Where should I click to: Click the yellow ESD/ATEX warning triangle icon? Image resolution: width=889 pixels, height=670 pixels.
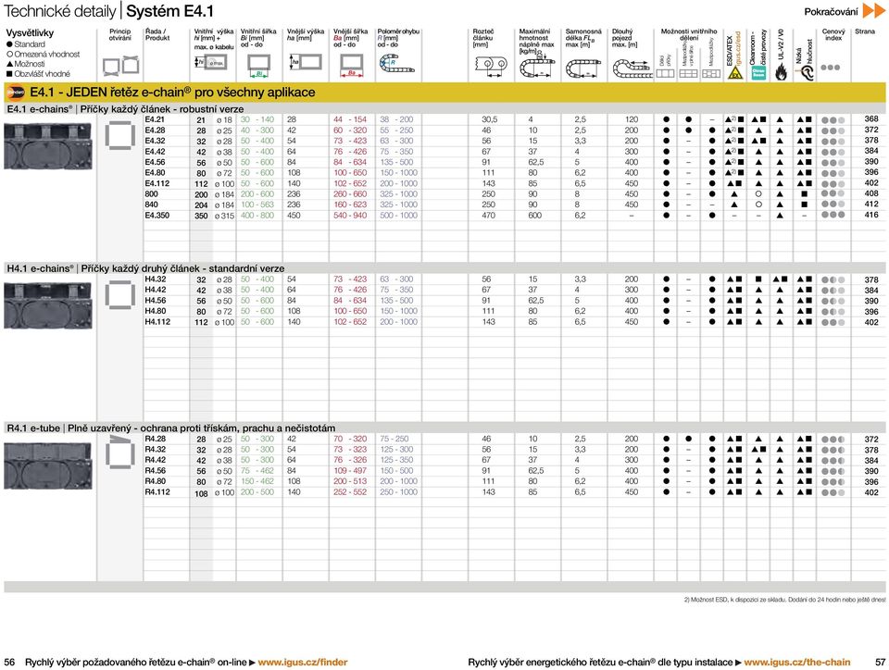[734, 72]
